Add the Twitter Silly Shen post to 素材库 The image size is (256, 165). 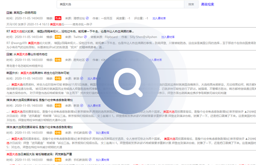coord(168,37)
